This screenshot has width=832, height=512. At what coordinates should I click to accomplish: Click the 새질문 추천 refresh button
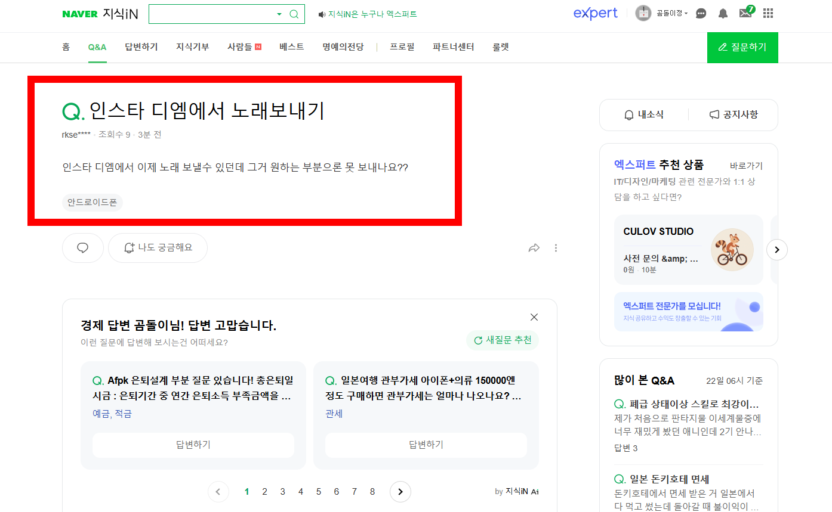(x=503, y=340)
